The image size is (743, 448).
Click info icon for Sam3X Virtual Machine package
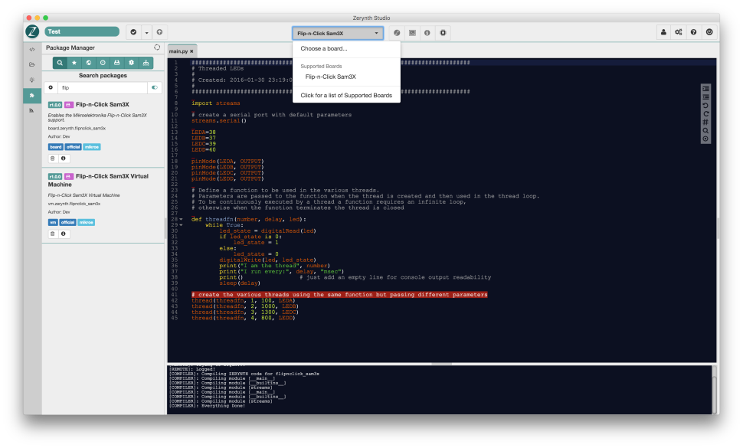[64, 234]
